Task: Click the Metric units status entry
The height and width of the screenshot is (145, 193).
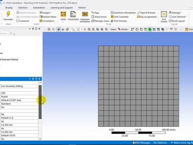Action: tap(182, 143)
